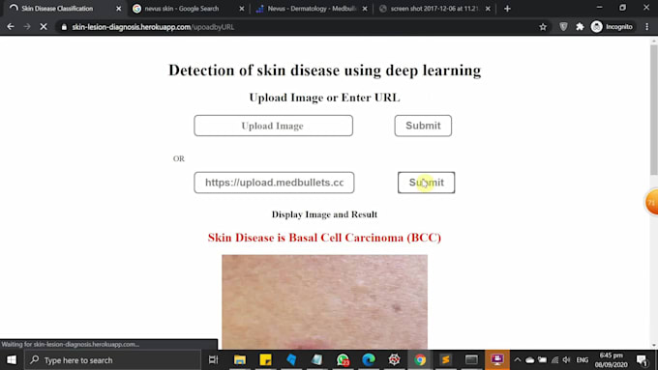Close the screen shot 2017-12-06 tab
The image size is (658, 370).
[488, 9]
